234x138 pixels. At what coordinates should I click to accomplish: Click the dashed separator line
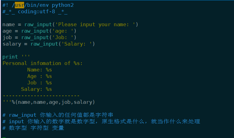click(x=41, y=96)
